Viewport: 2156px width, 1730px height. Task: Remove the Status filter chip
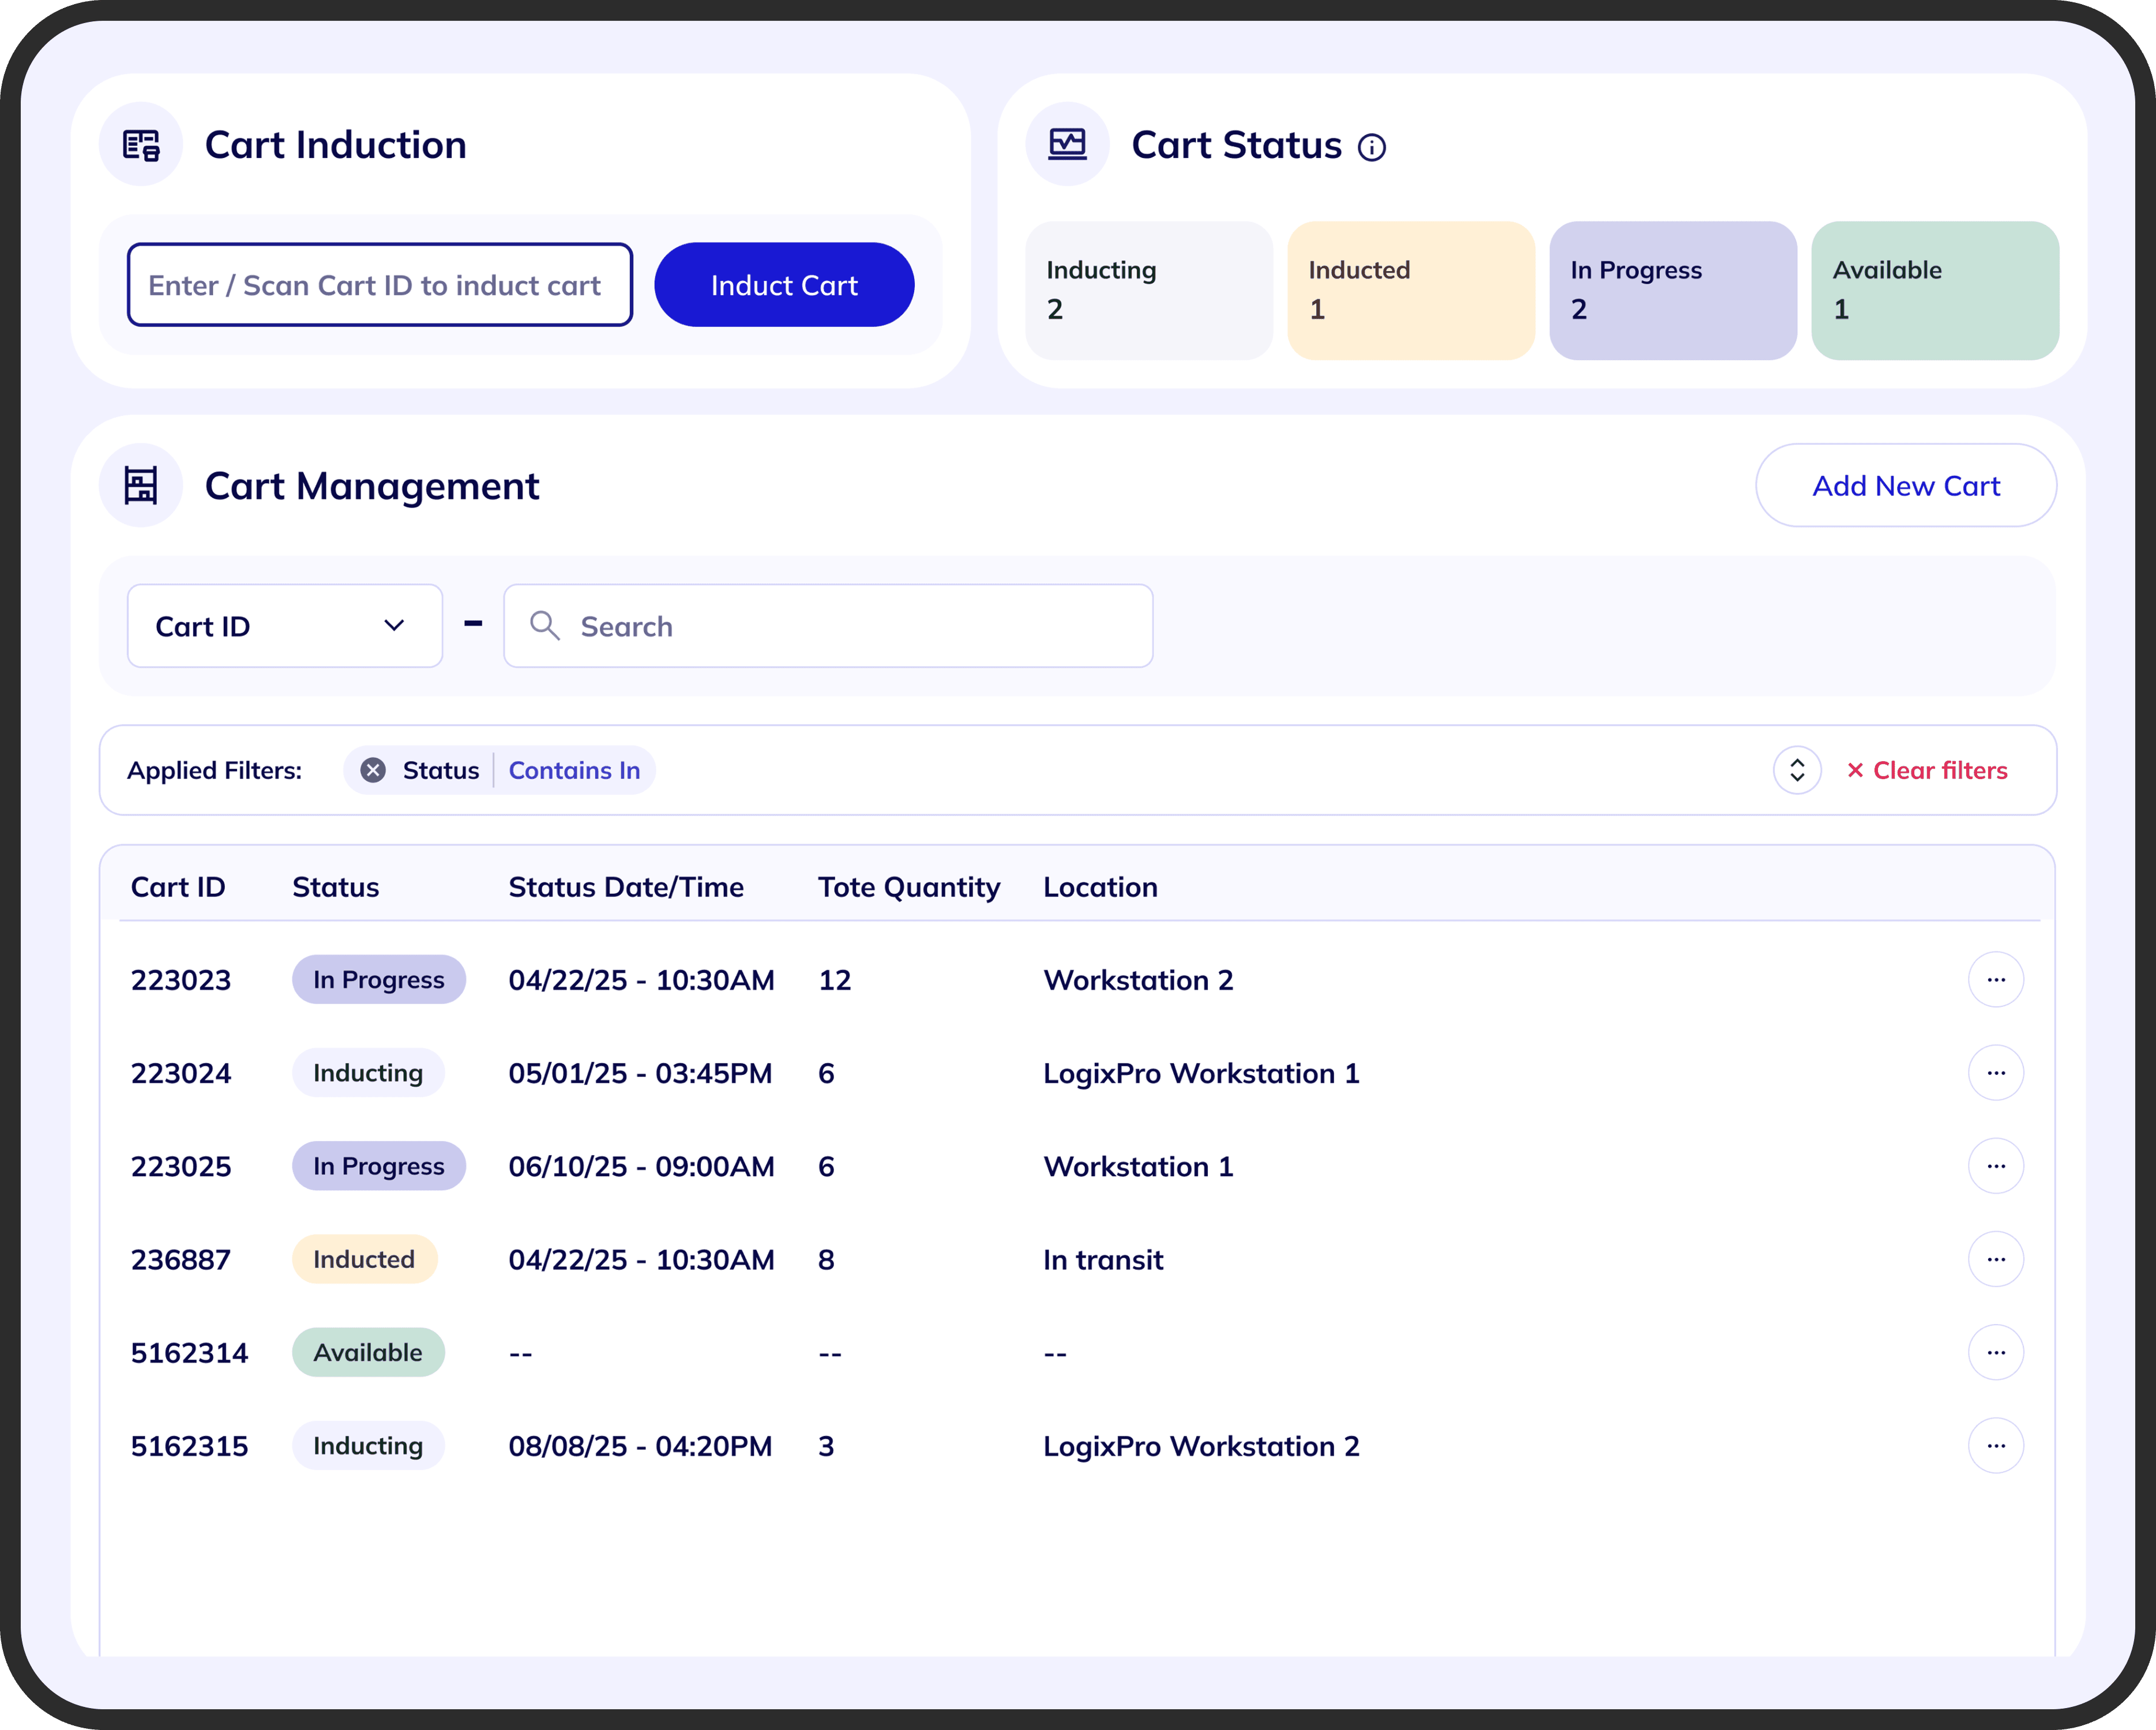pyautogui.click(x=373, y=770)
